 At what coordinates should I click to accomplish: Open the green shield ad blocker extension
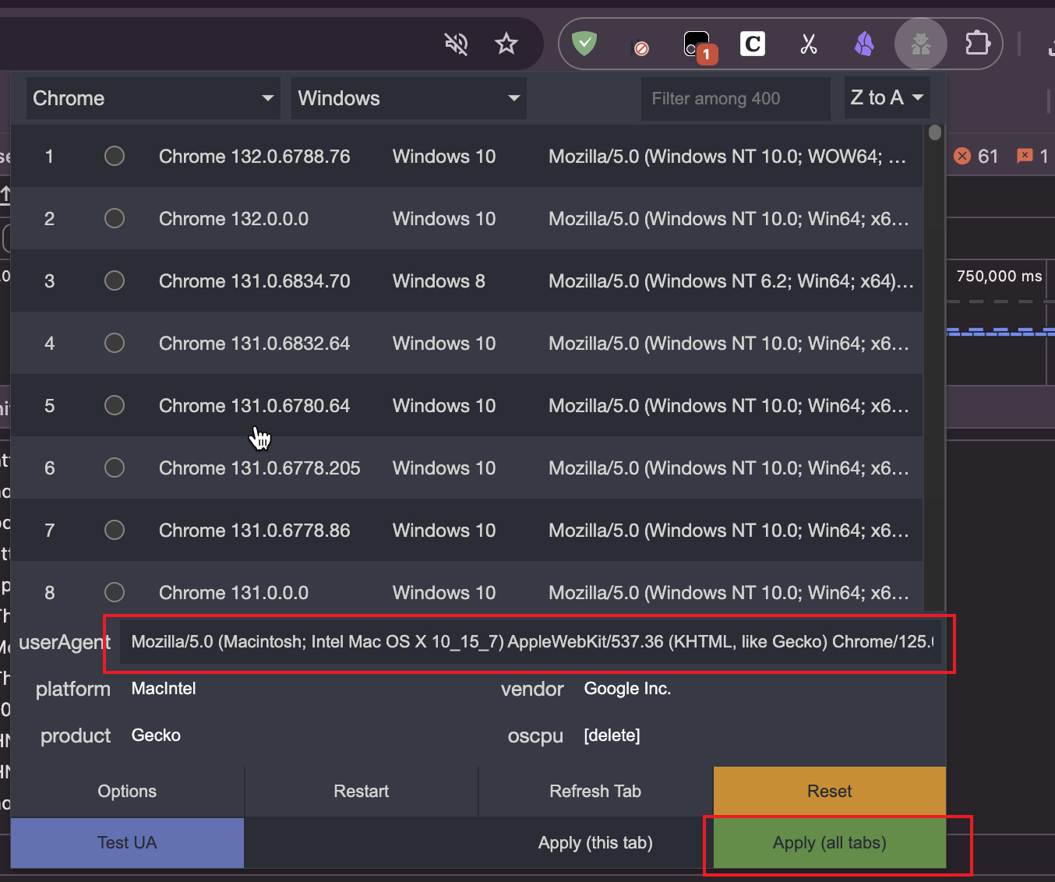[x=584, y=44]
